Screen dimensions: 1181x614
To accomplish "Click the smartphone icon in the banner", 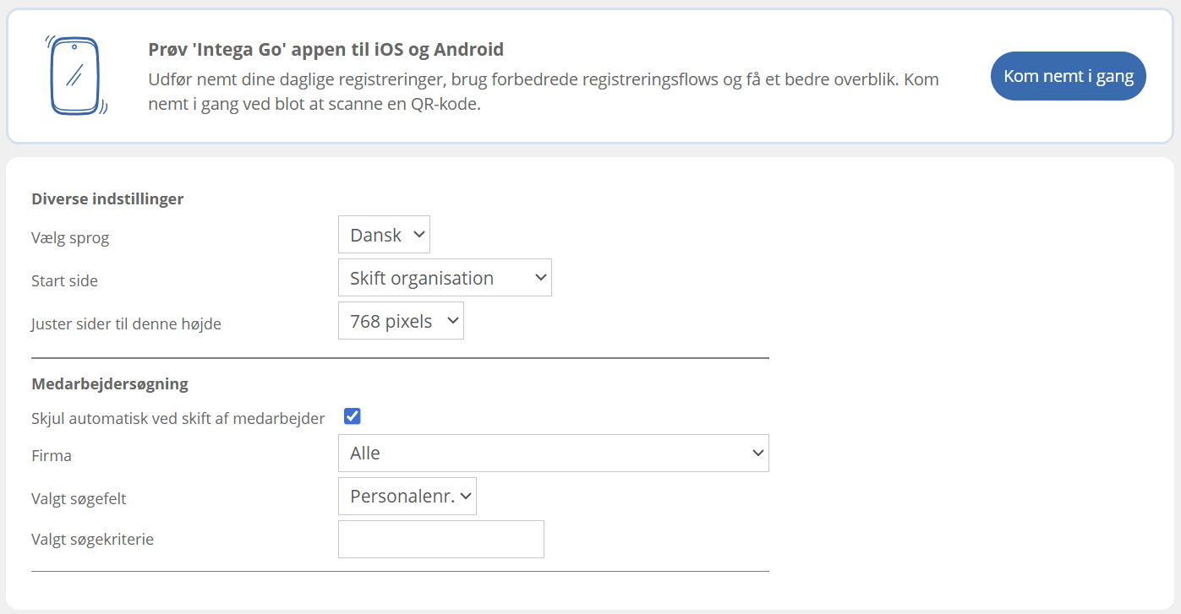I will tap(75, 75).
